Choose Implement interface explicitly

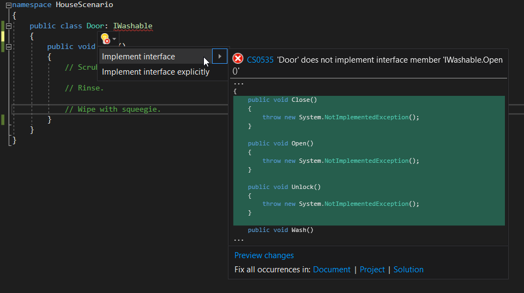[x=156, y=72]
